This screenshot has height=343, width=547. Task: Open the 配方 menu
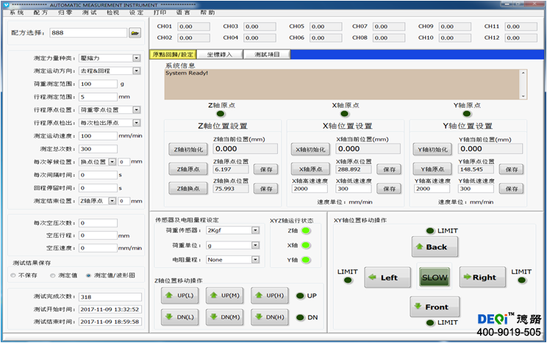[40, 13]
